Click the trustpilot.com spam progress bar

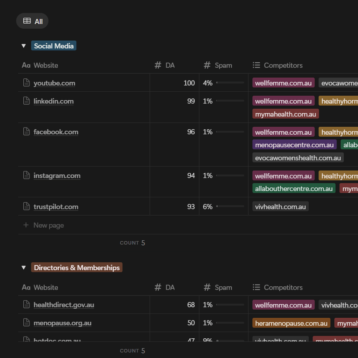[x=230, y=206]
